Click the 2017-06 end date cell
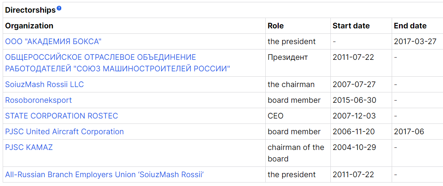 click(x=409, y=132)
